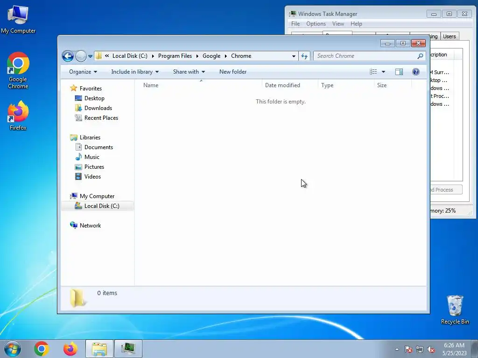This screenshot has height=358, width=478.
Task: Open the Recycle Bin on the desktop
Action: 455,310
